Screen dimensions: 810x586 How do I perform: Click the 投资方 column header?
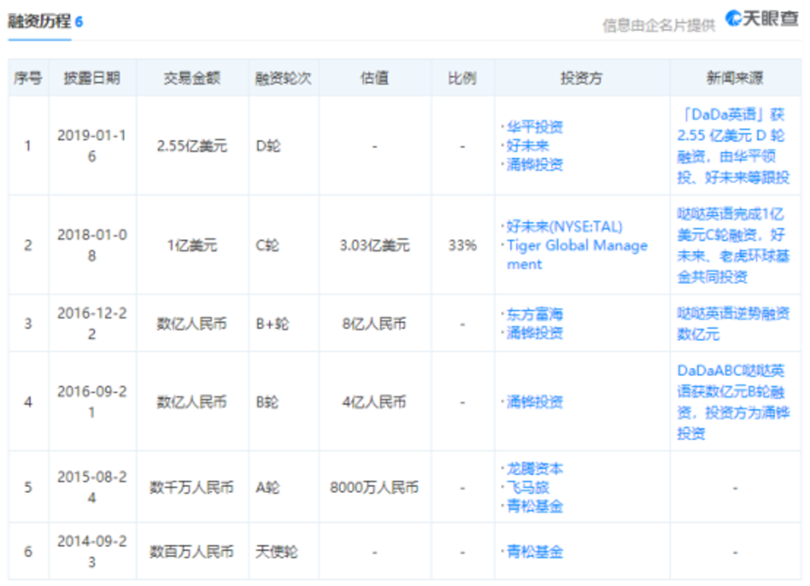[581, 78]
